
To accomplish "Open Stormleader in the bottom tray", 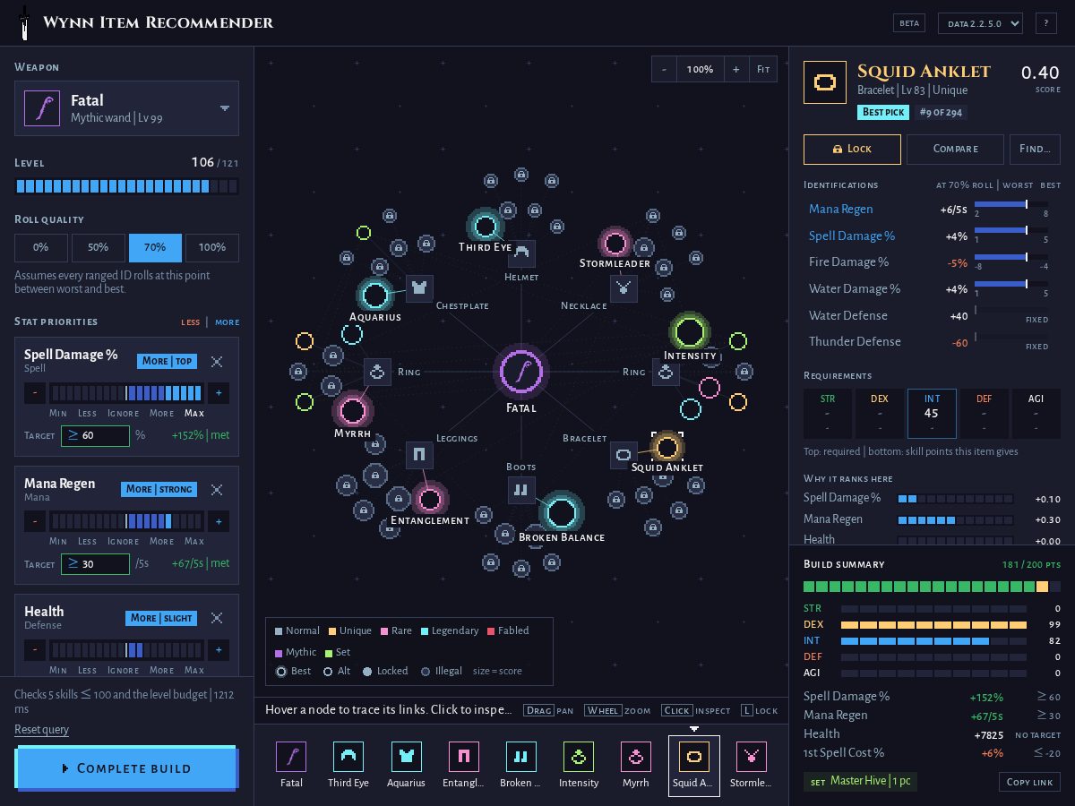I will [751, 766].
